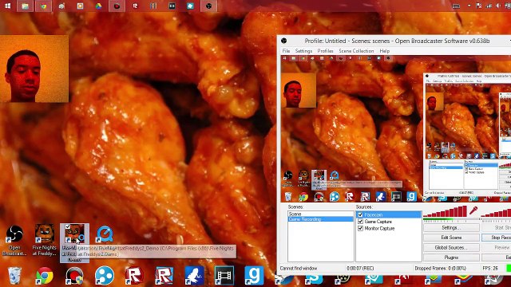
Task: Click the 0:00:07 (REC) status text
Action: [360, 269]
